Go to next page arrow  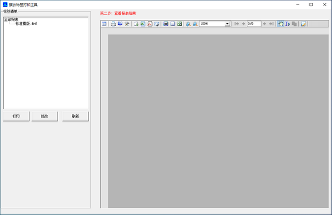[x=264, y=24]
